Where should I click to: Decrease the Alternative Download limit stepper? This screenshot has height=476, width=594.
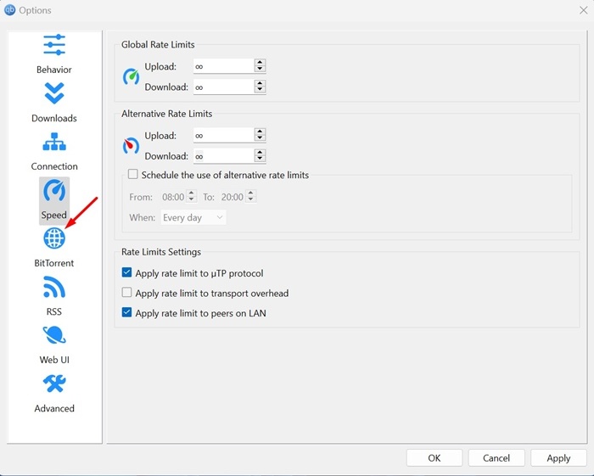click(260, 159)
